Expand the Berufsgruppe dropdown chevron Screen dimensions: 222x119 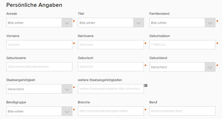pyautogui.click(x=67, y=111)
